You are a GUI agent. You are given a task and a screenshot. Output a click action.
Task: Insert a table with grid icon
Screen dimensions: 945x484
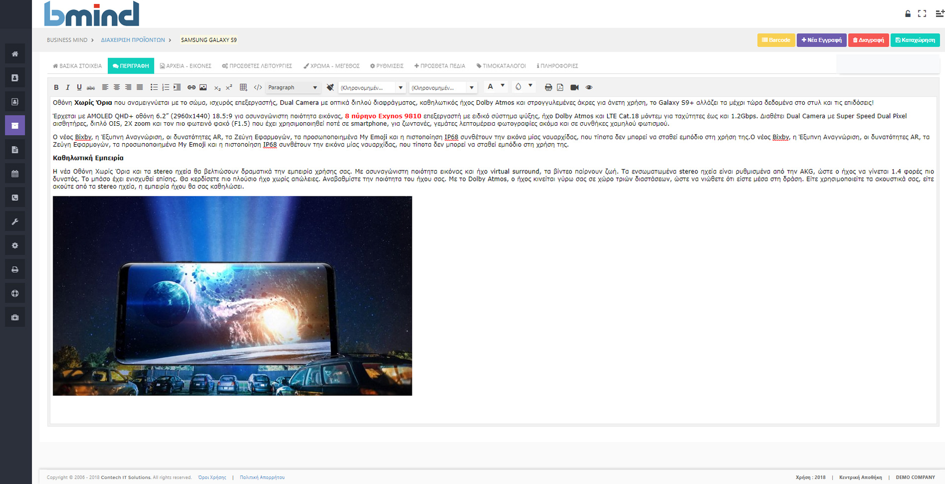[243, 87]
